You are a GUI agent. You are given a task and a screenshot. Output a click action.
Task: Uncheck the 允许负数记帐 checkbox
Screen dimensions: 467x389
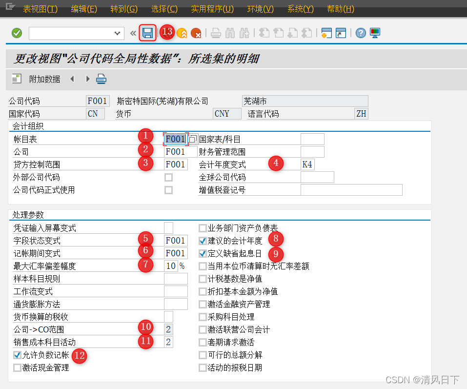pos(17,356)
